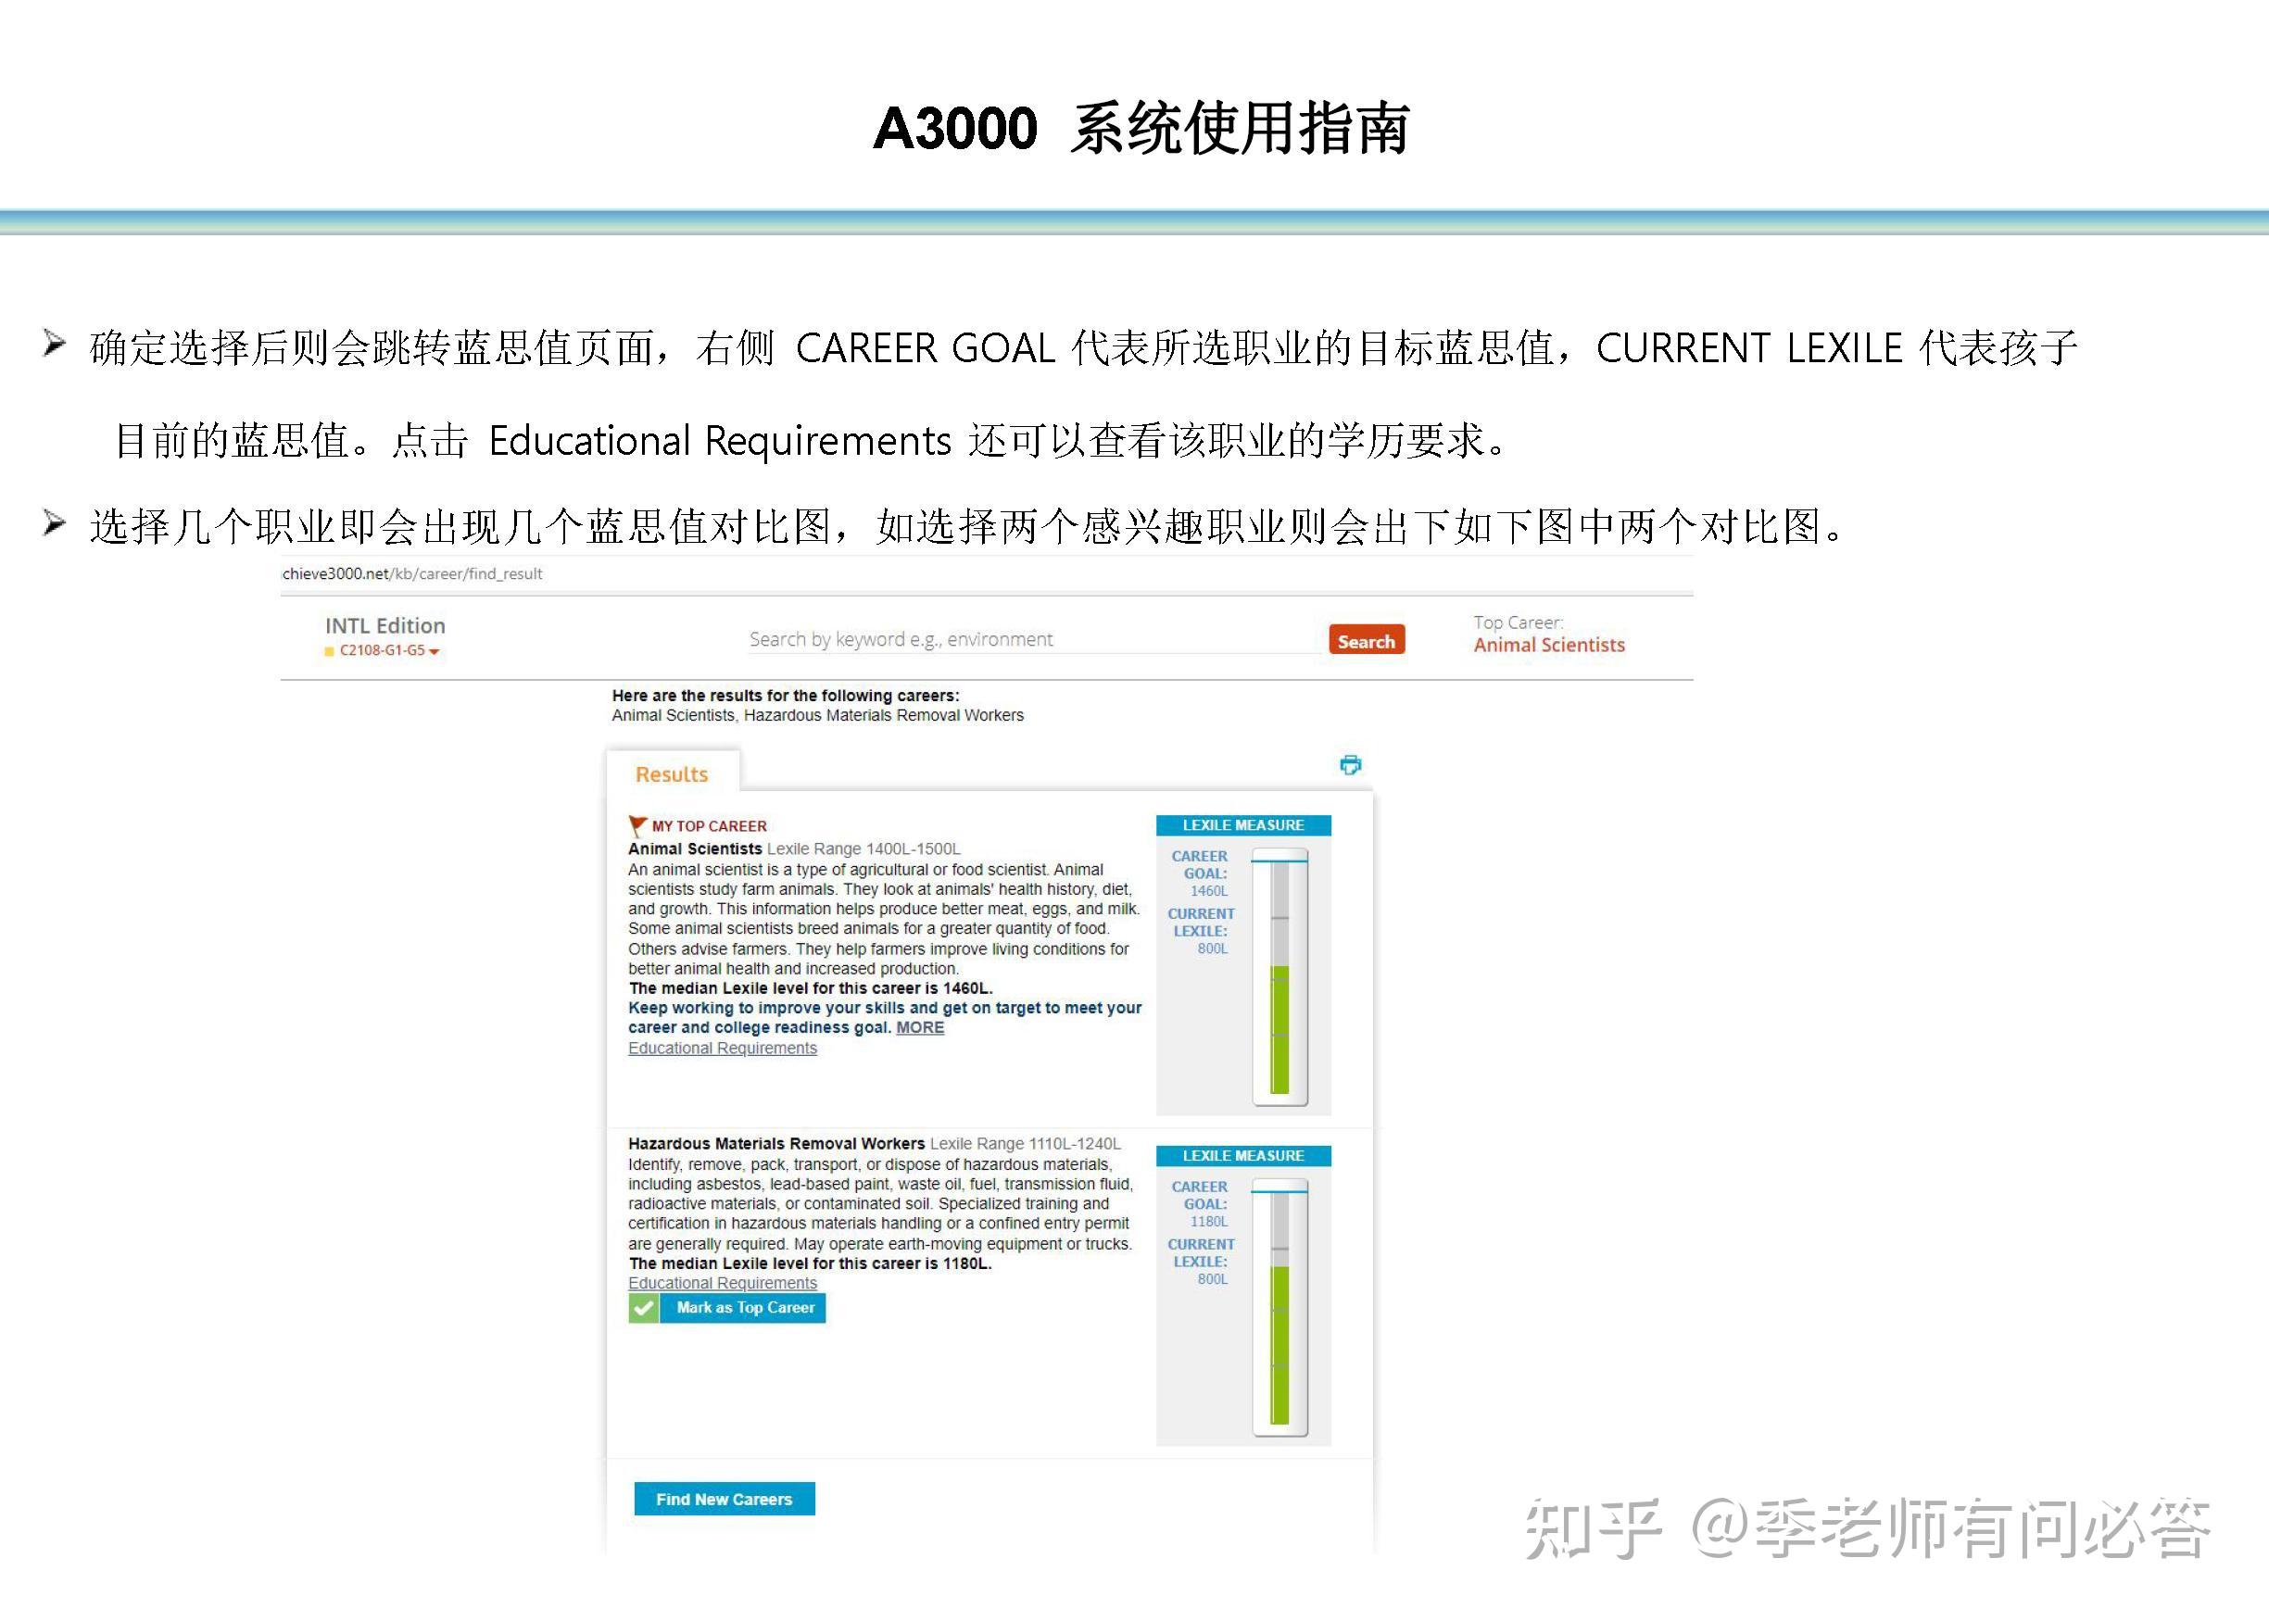Expand MORE in the career readiness text
The width and height of the screenshot is (2269, 1621).
pos(919,1027)
